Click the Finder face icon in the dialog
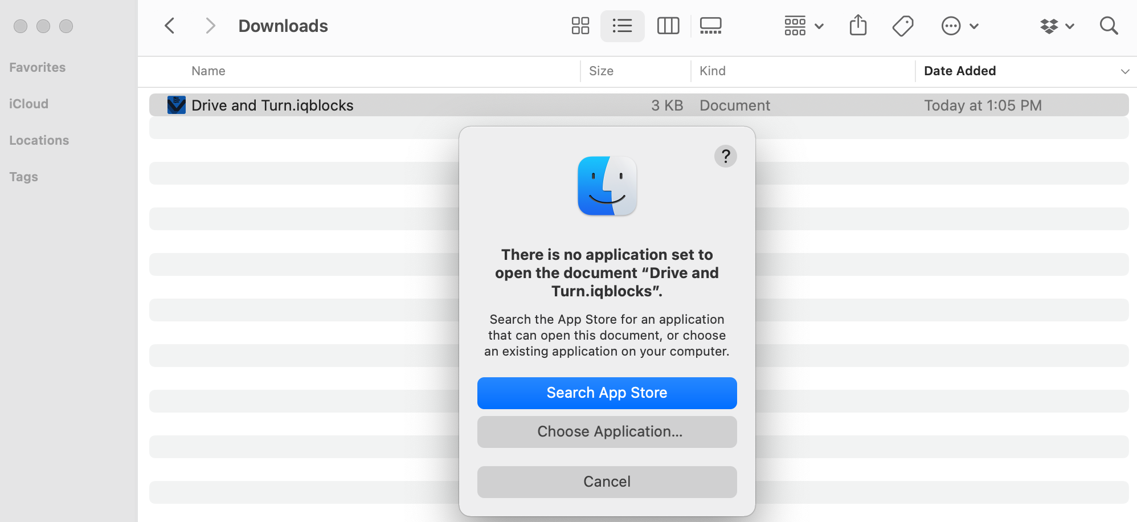1137x522 pixels. click(607, 186)
